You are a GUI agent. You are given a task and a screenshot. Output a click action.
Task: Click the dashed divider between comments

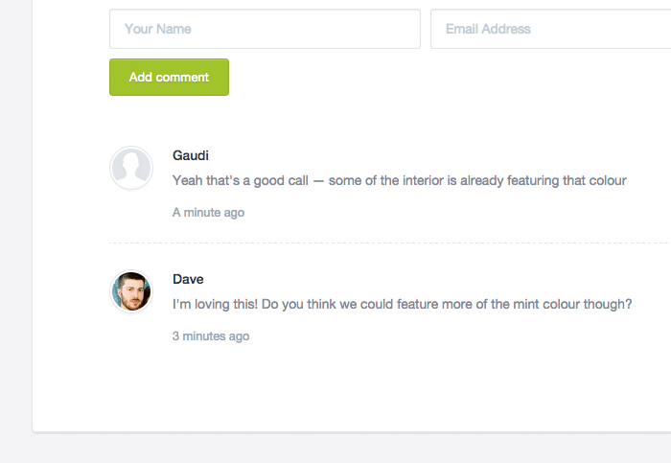383,243
